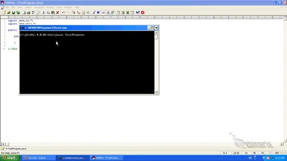
Task: Switch to Java EE - Eclipse taskbar button
Action: 39,158
